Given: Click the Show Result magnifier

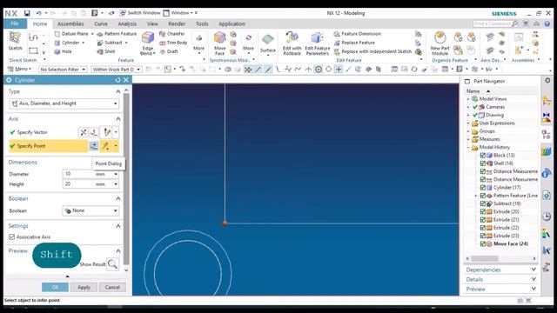Looking at the screenshot, I should 112,264.
